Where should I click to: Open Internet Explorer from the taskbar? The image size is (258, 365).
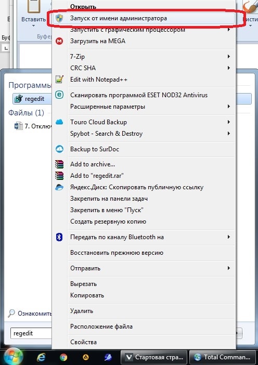click(x=41, y=357)
